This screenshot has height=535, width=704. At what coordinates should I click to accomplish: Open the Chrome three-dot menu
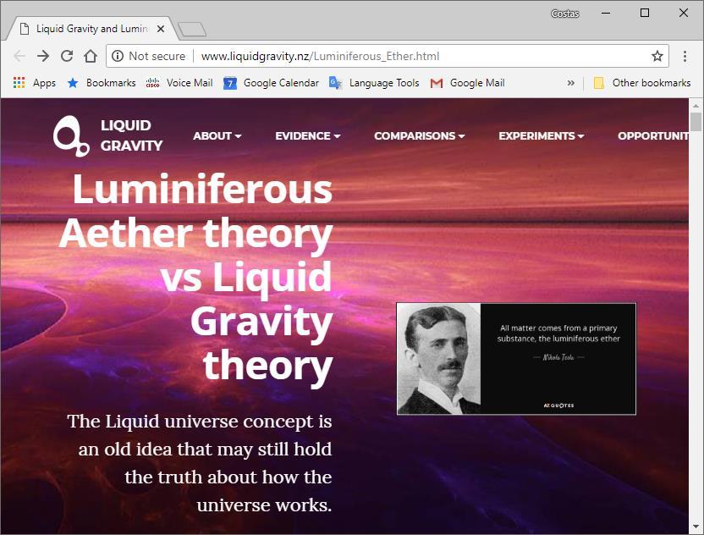click(685, 56)
